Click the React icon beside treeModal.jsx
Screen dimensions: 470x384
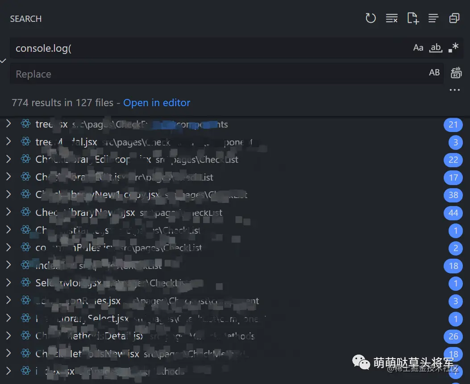click(26, 141)
